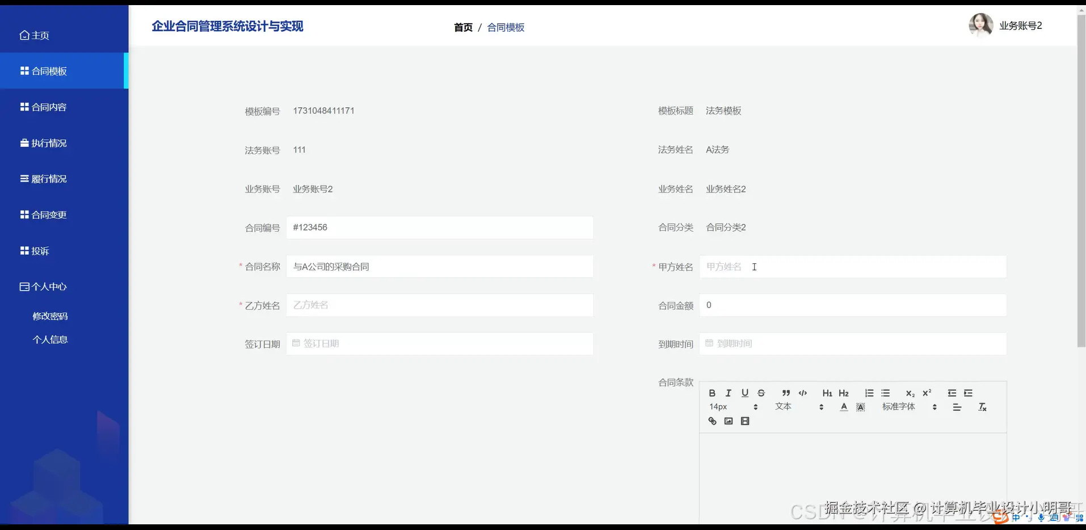Open the 首页 breadcrumb link
This screenshot has height=530, width=1086.
point(462,27)
